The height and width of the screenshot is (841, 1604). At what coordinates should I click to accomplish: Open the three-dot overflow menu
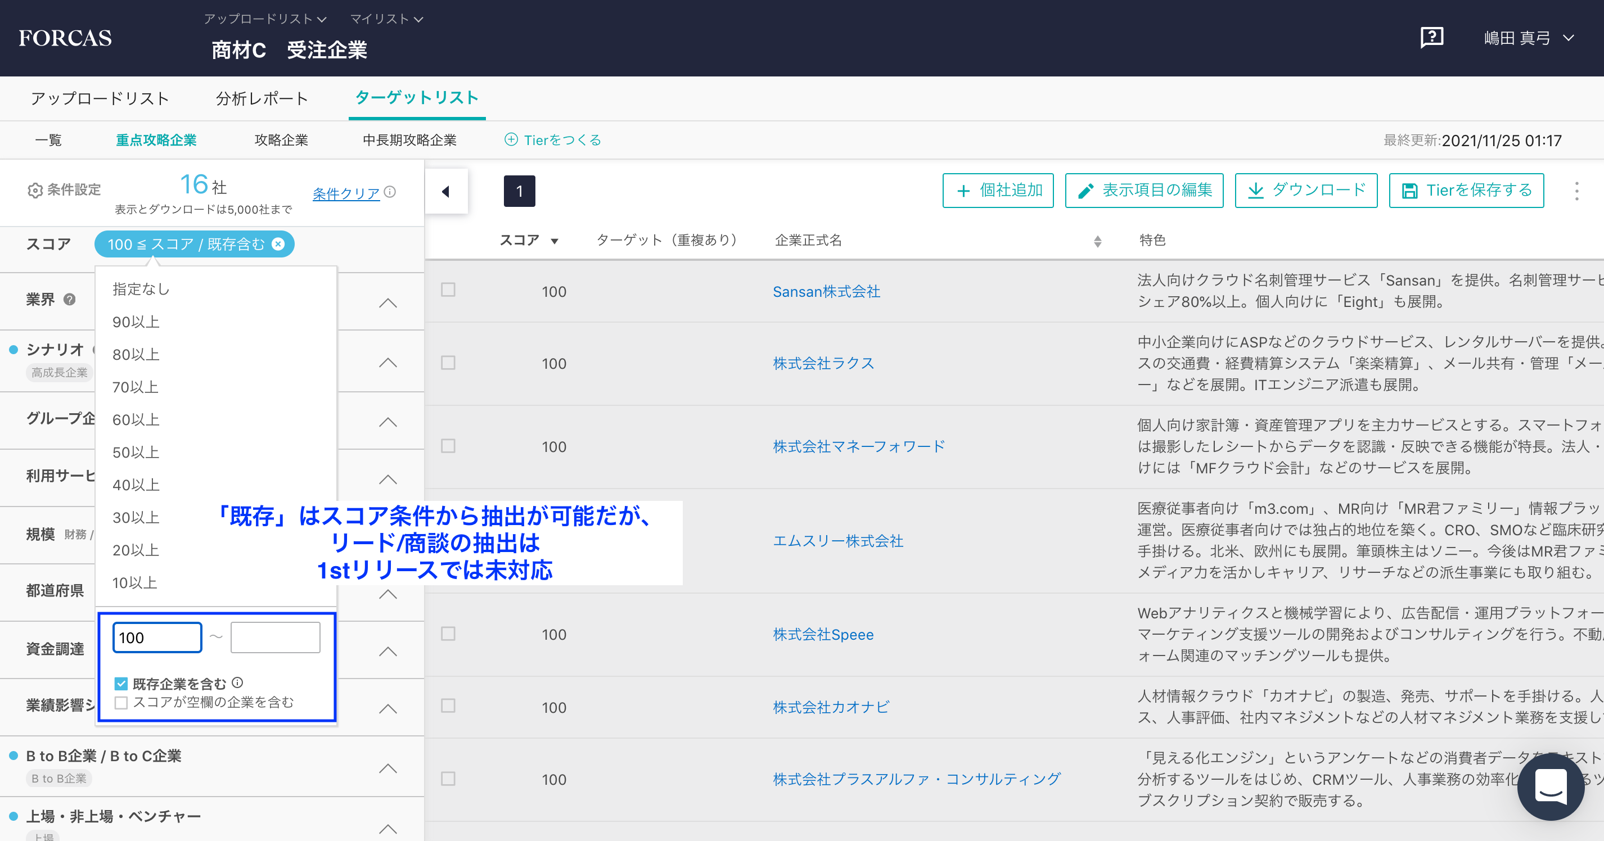coord(1576,191)
